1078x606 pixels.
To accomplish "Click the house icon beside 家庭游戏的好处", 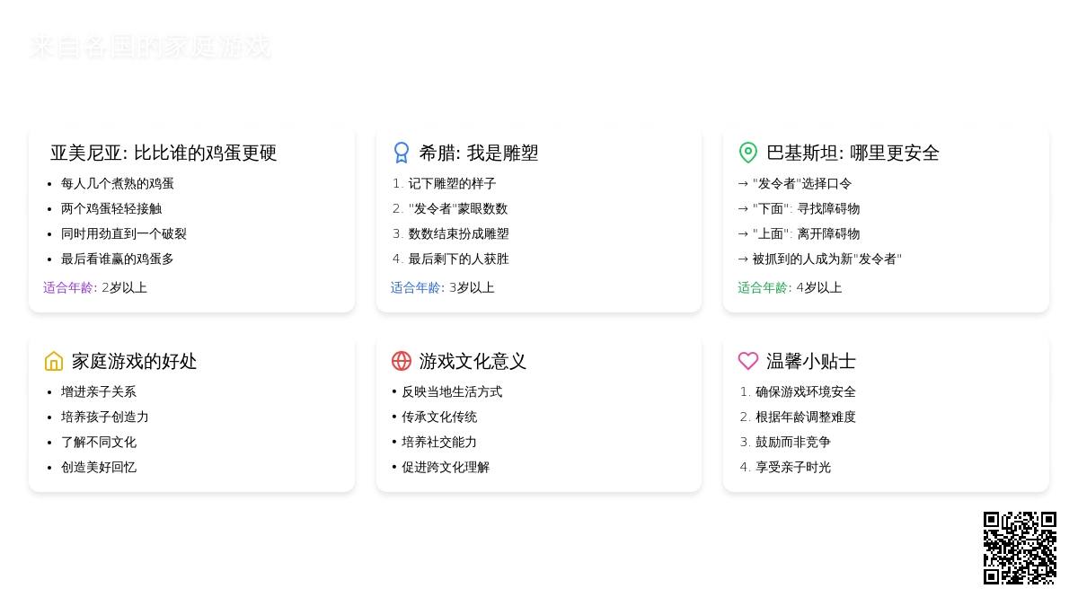I will (54, 361).
